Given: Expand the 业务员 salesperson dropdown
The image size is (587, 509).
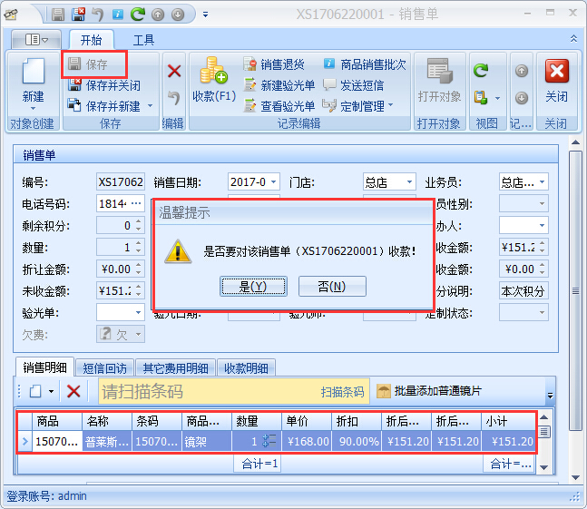Looking at the screenshot, I should pos(542,182).
